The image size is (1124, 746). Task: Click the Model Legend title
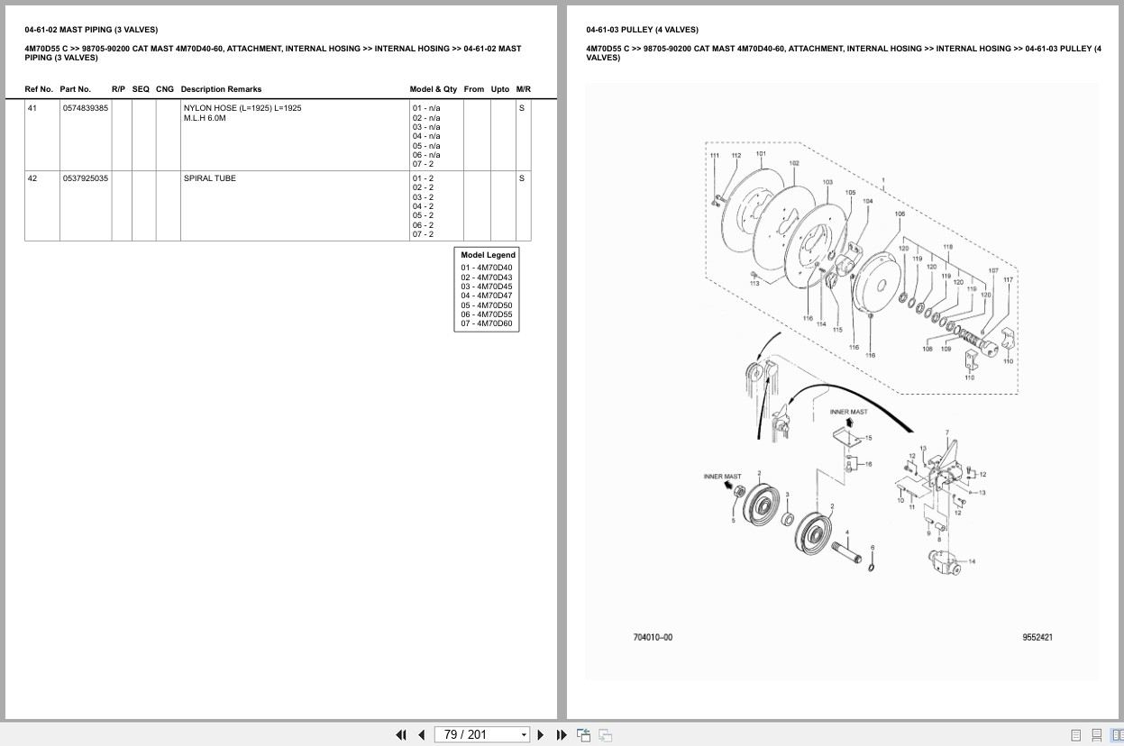tap(489, 255)
